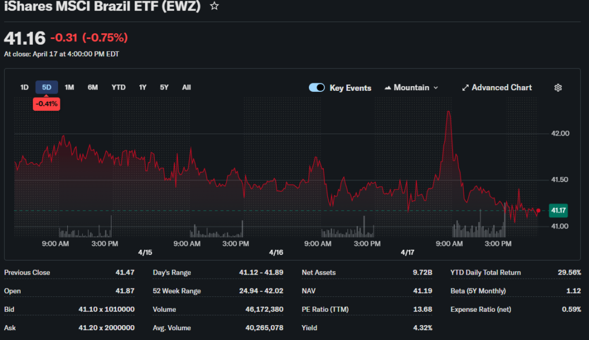The height and width of the screenshot is (340, 589).
Task: Open chart settings gear icon
Action: point(557,88)
